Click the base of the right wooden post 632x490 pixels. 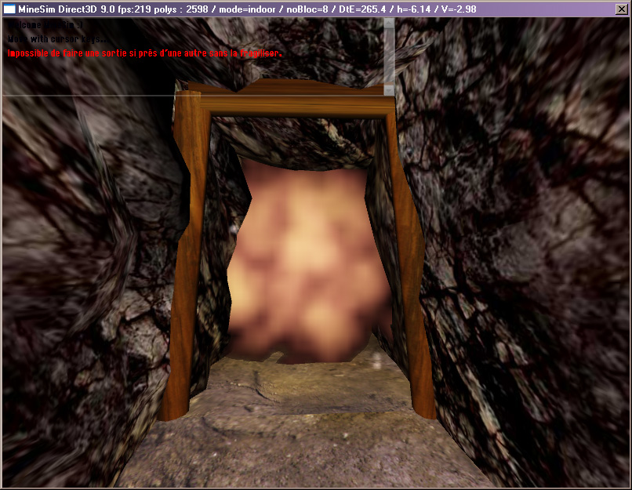pyautogui.click(x=423, y=408)
